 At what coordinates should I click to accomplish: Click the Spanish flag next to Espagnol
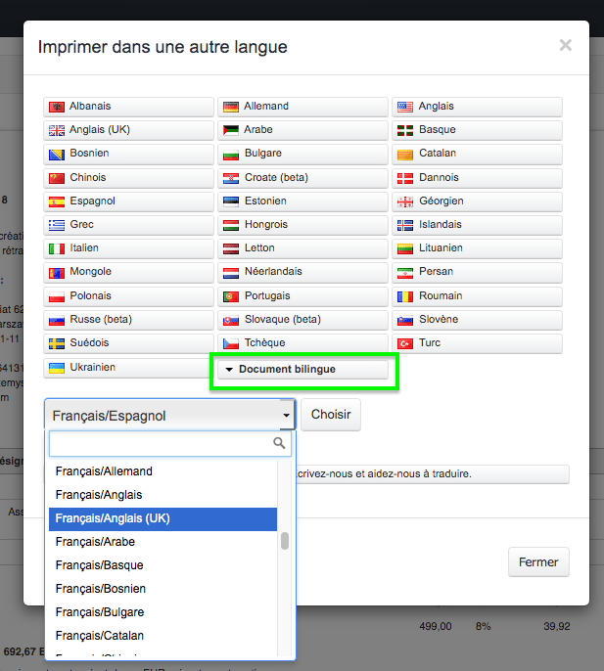[x=57, y=201]
